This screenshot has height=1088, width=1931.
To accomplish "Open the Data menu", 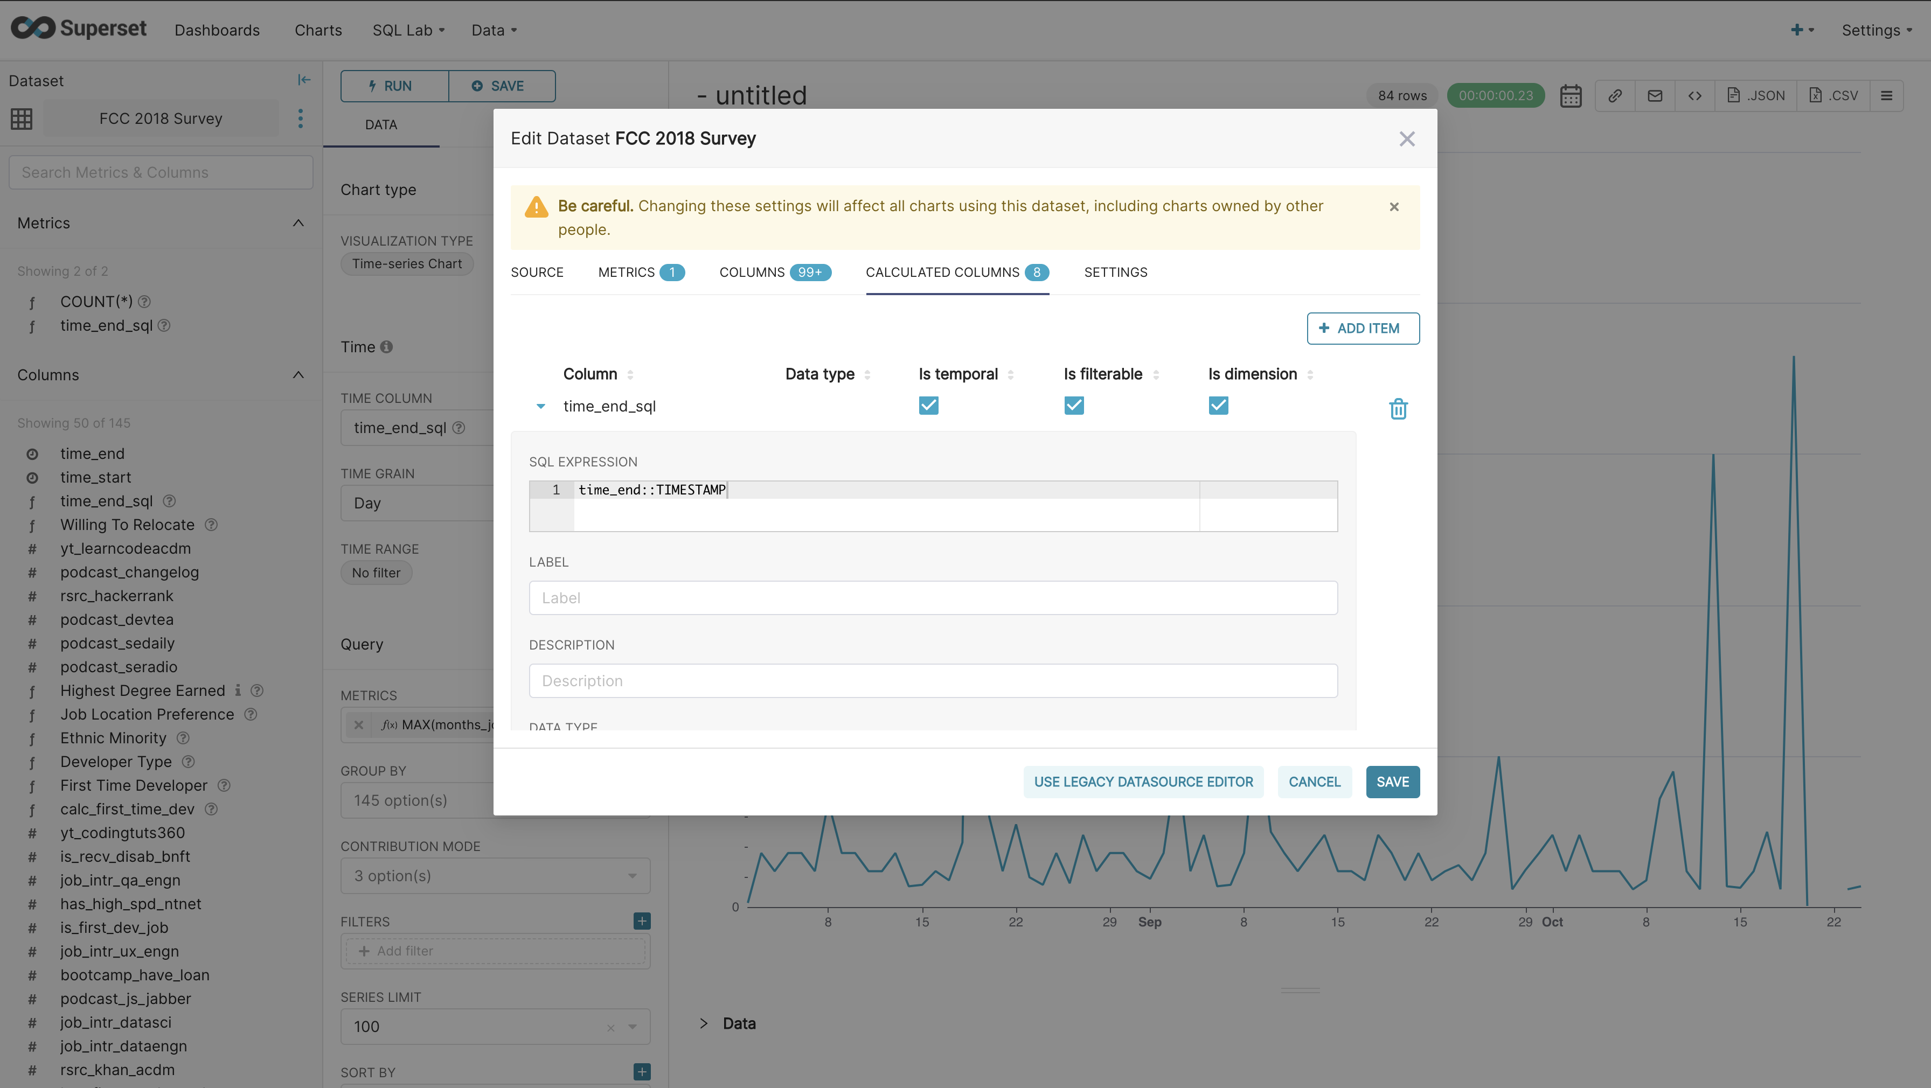I will [x=494, y=30].
